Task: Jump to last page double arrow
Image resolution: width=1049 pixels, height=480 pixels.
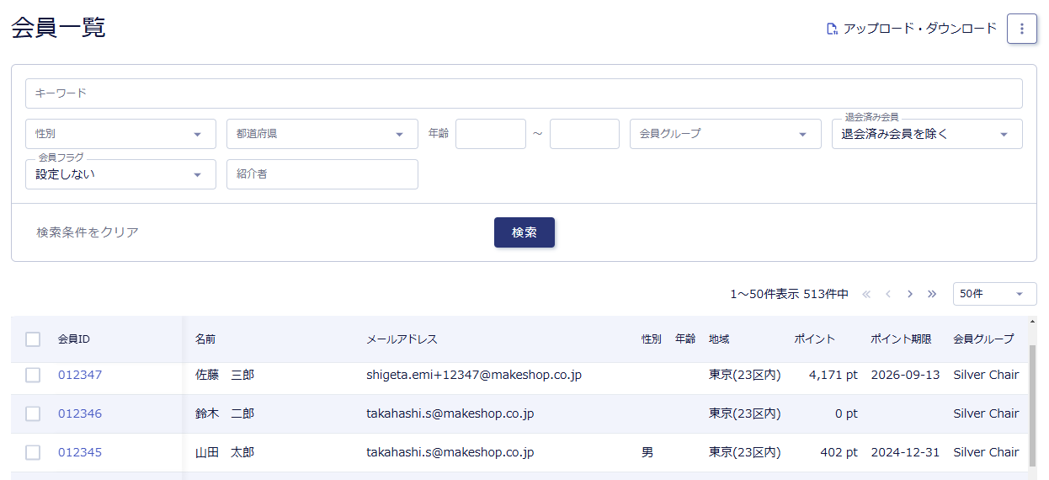Action: (931, 294)
